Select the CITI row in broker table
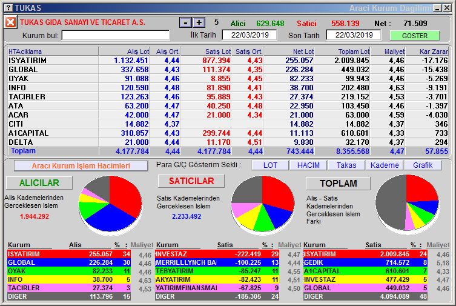 pos(228,124)
